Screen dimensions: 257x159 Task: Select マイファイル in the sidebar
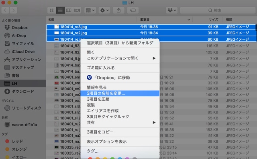[23, 44]
